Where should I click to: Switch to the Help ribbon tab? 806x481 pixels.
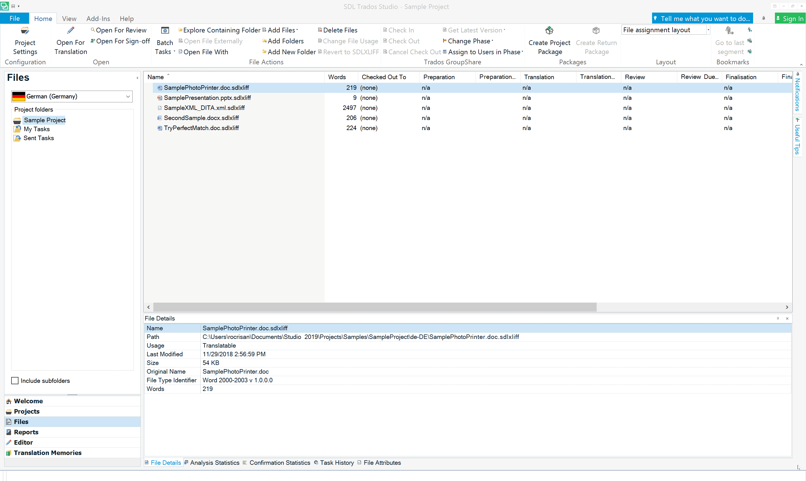tap(126, 18)
